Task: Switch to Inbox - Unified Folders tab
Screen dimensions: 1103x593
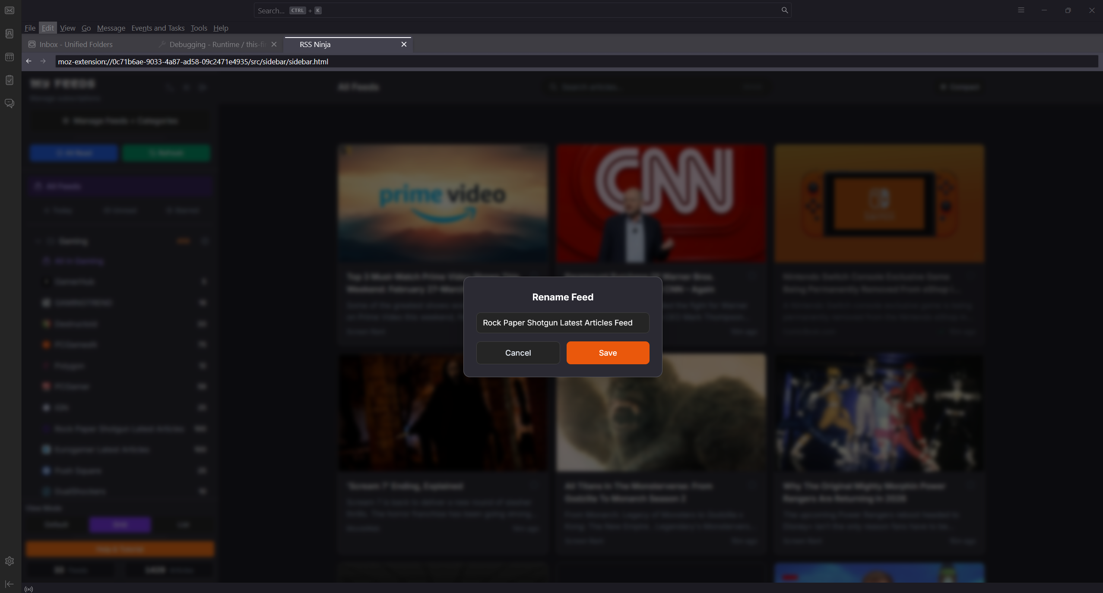Action: pyautogui.click(x=76, y=44)
